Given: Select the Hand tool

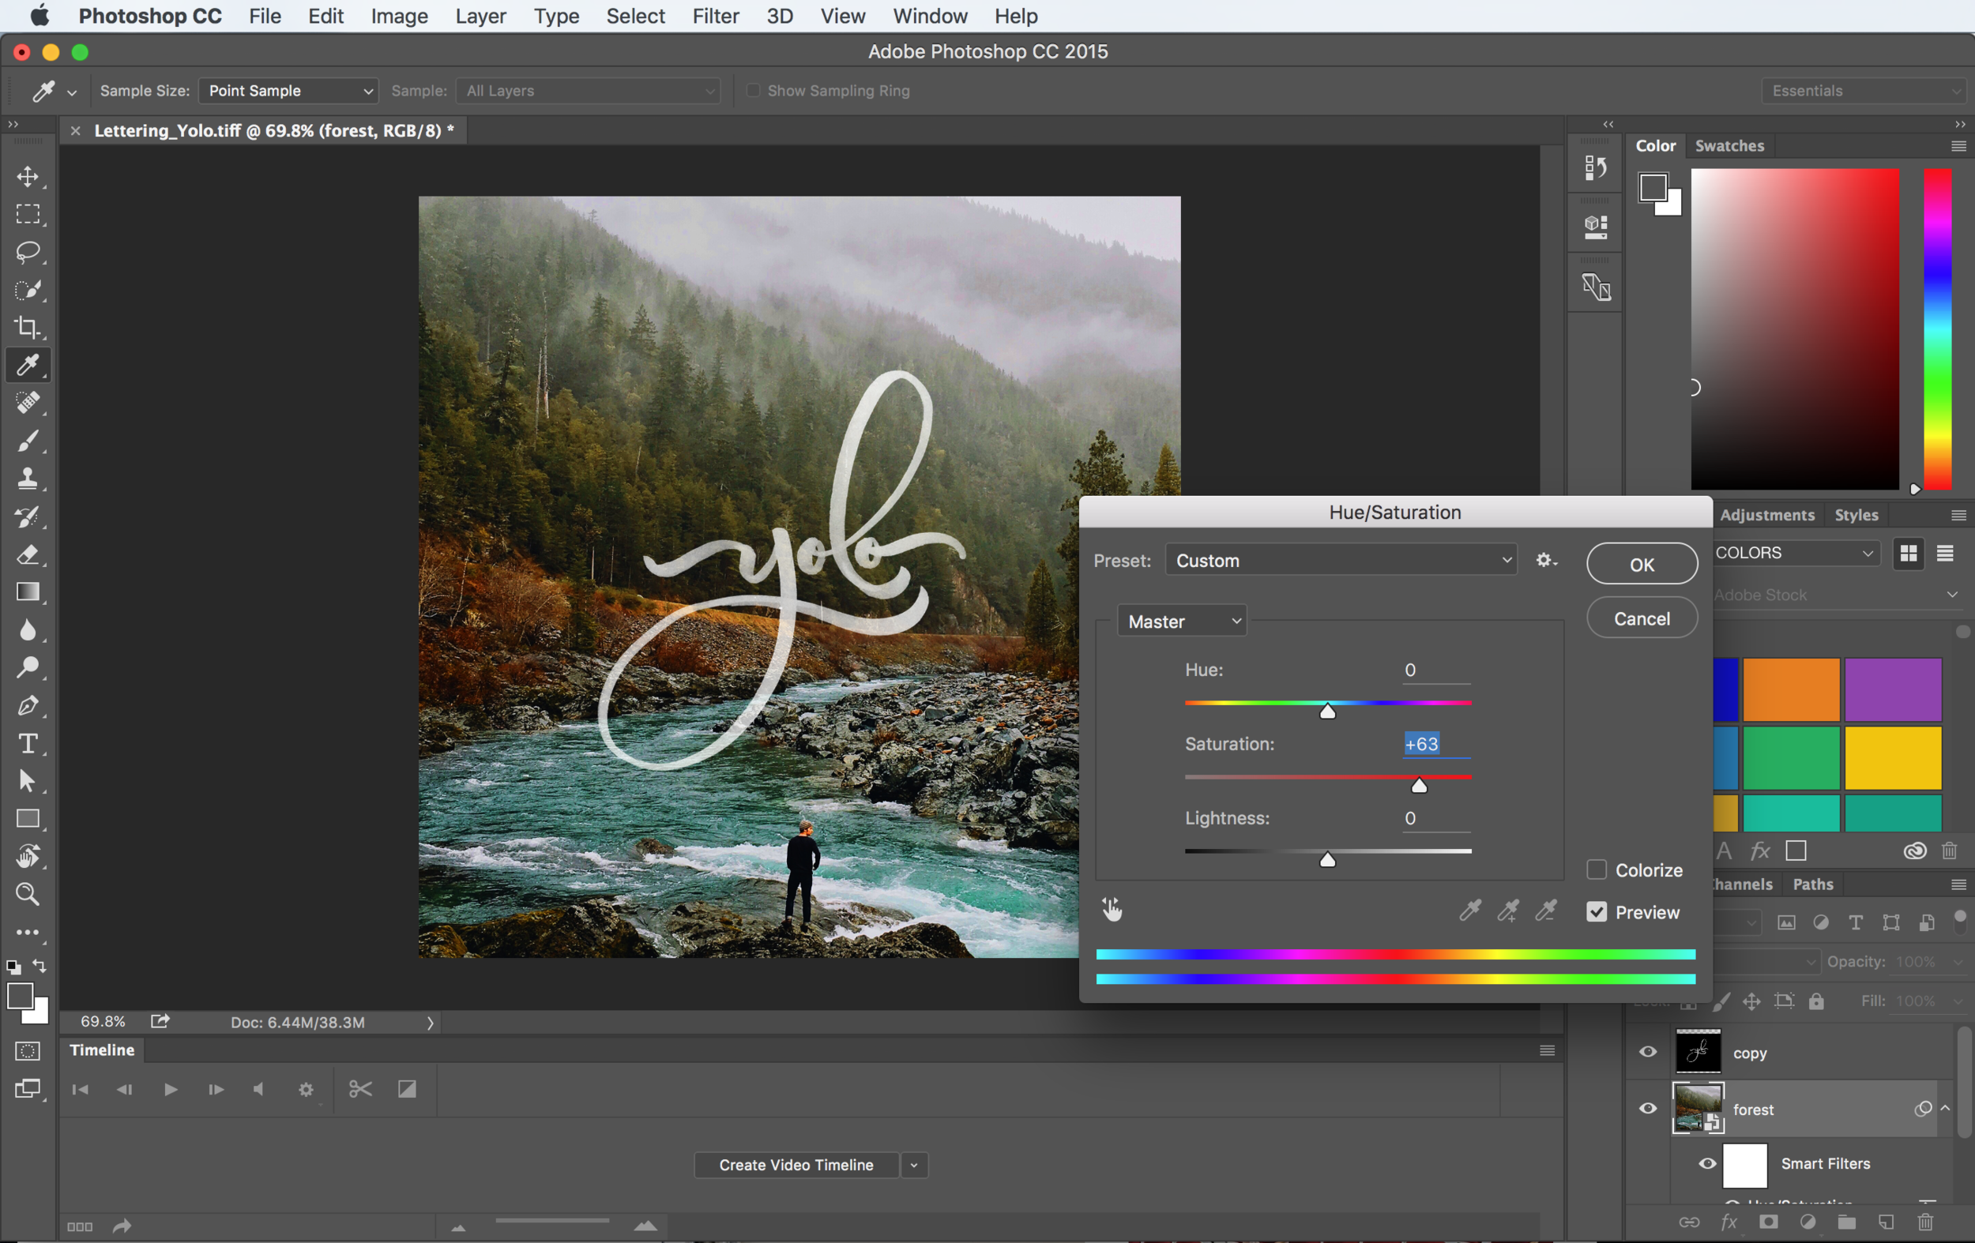Looking at the screenshot, I should [28, 856].
